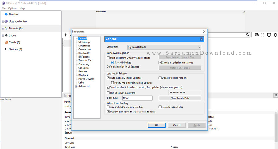Viewport: 278px width, 149px height.
Task: Select Scheduler in preferences tree
Action: point(84,68)
